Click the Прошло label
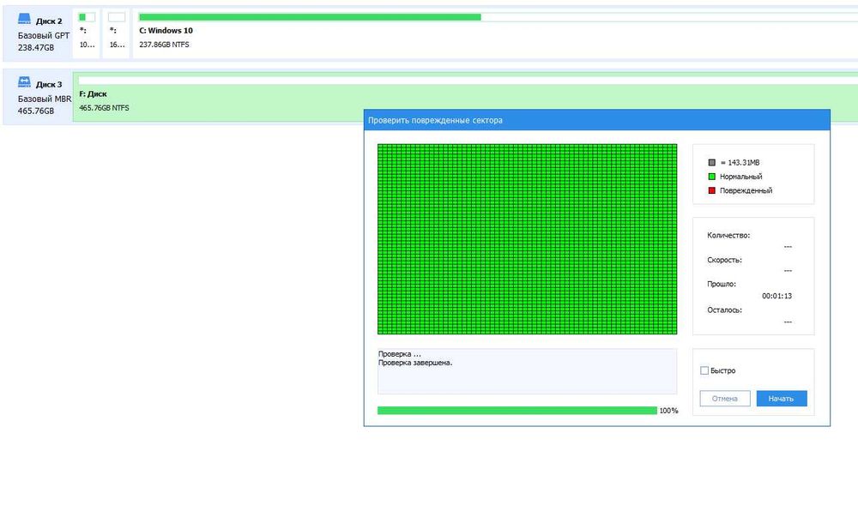 tap(722, 284)
